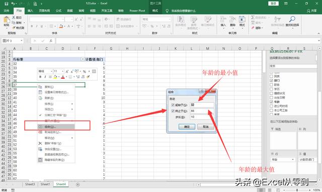Click the Format cells (格式) icon
The width and height of the screenshot is (322, 192).
pos(242,20)
